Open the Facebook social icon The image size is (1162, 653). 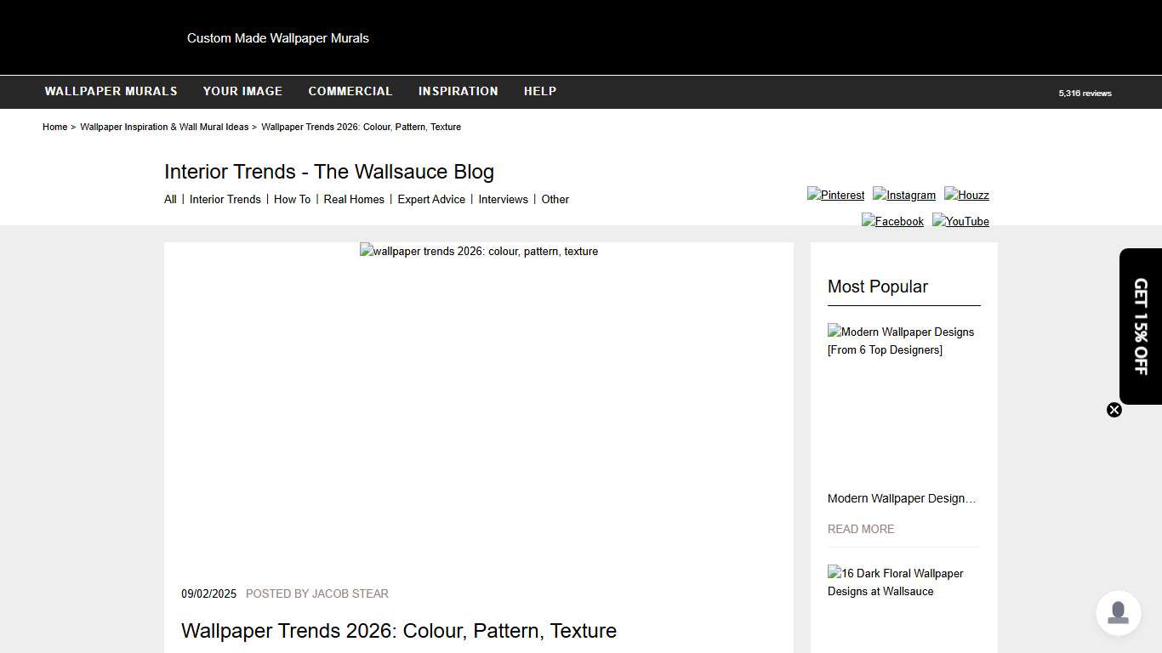click(892, 221)
